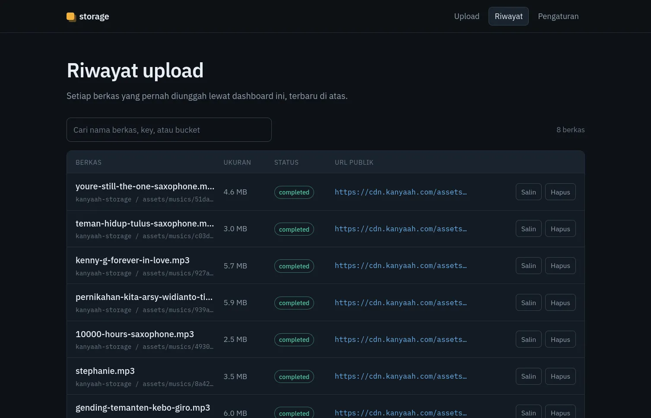Click the 'Riwayat upload' page heading
The height and width of the screenshot is (418, 651).
(x=135, y=70)
